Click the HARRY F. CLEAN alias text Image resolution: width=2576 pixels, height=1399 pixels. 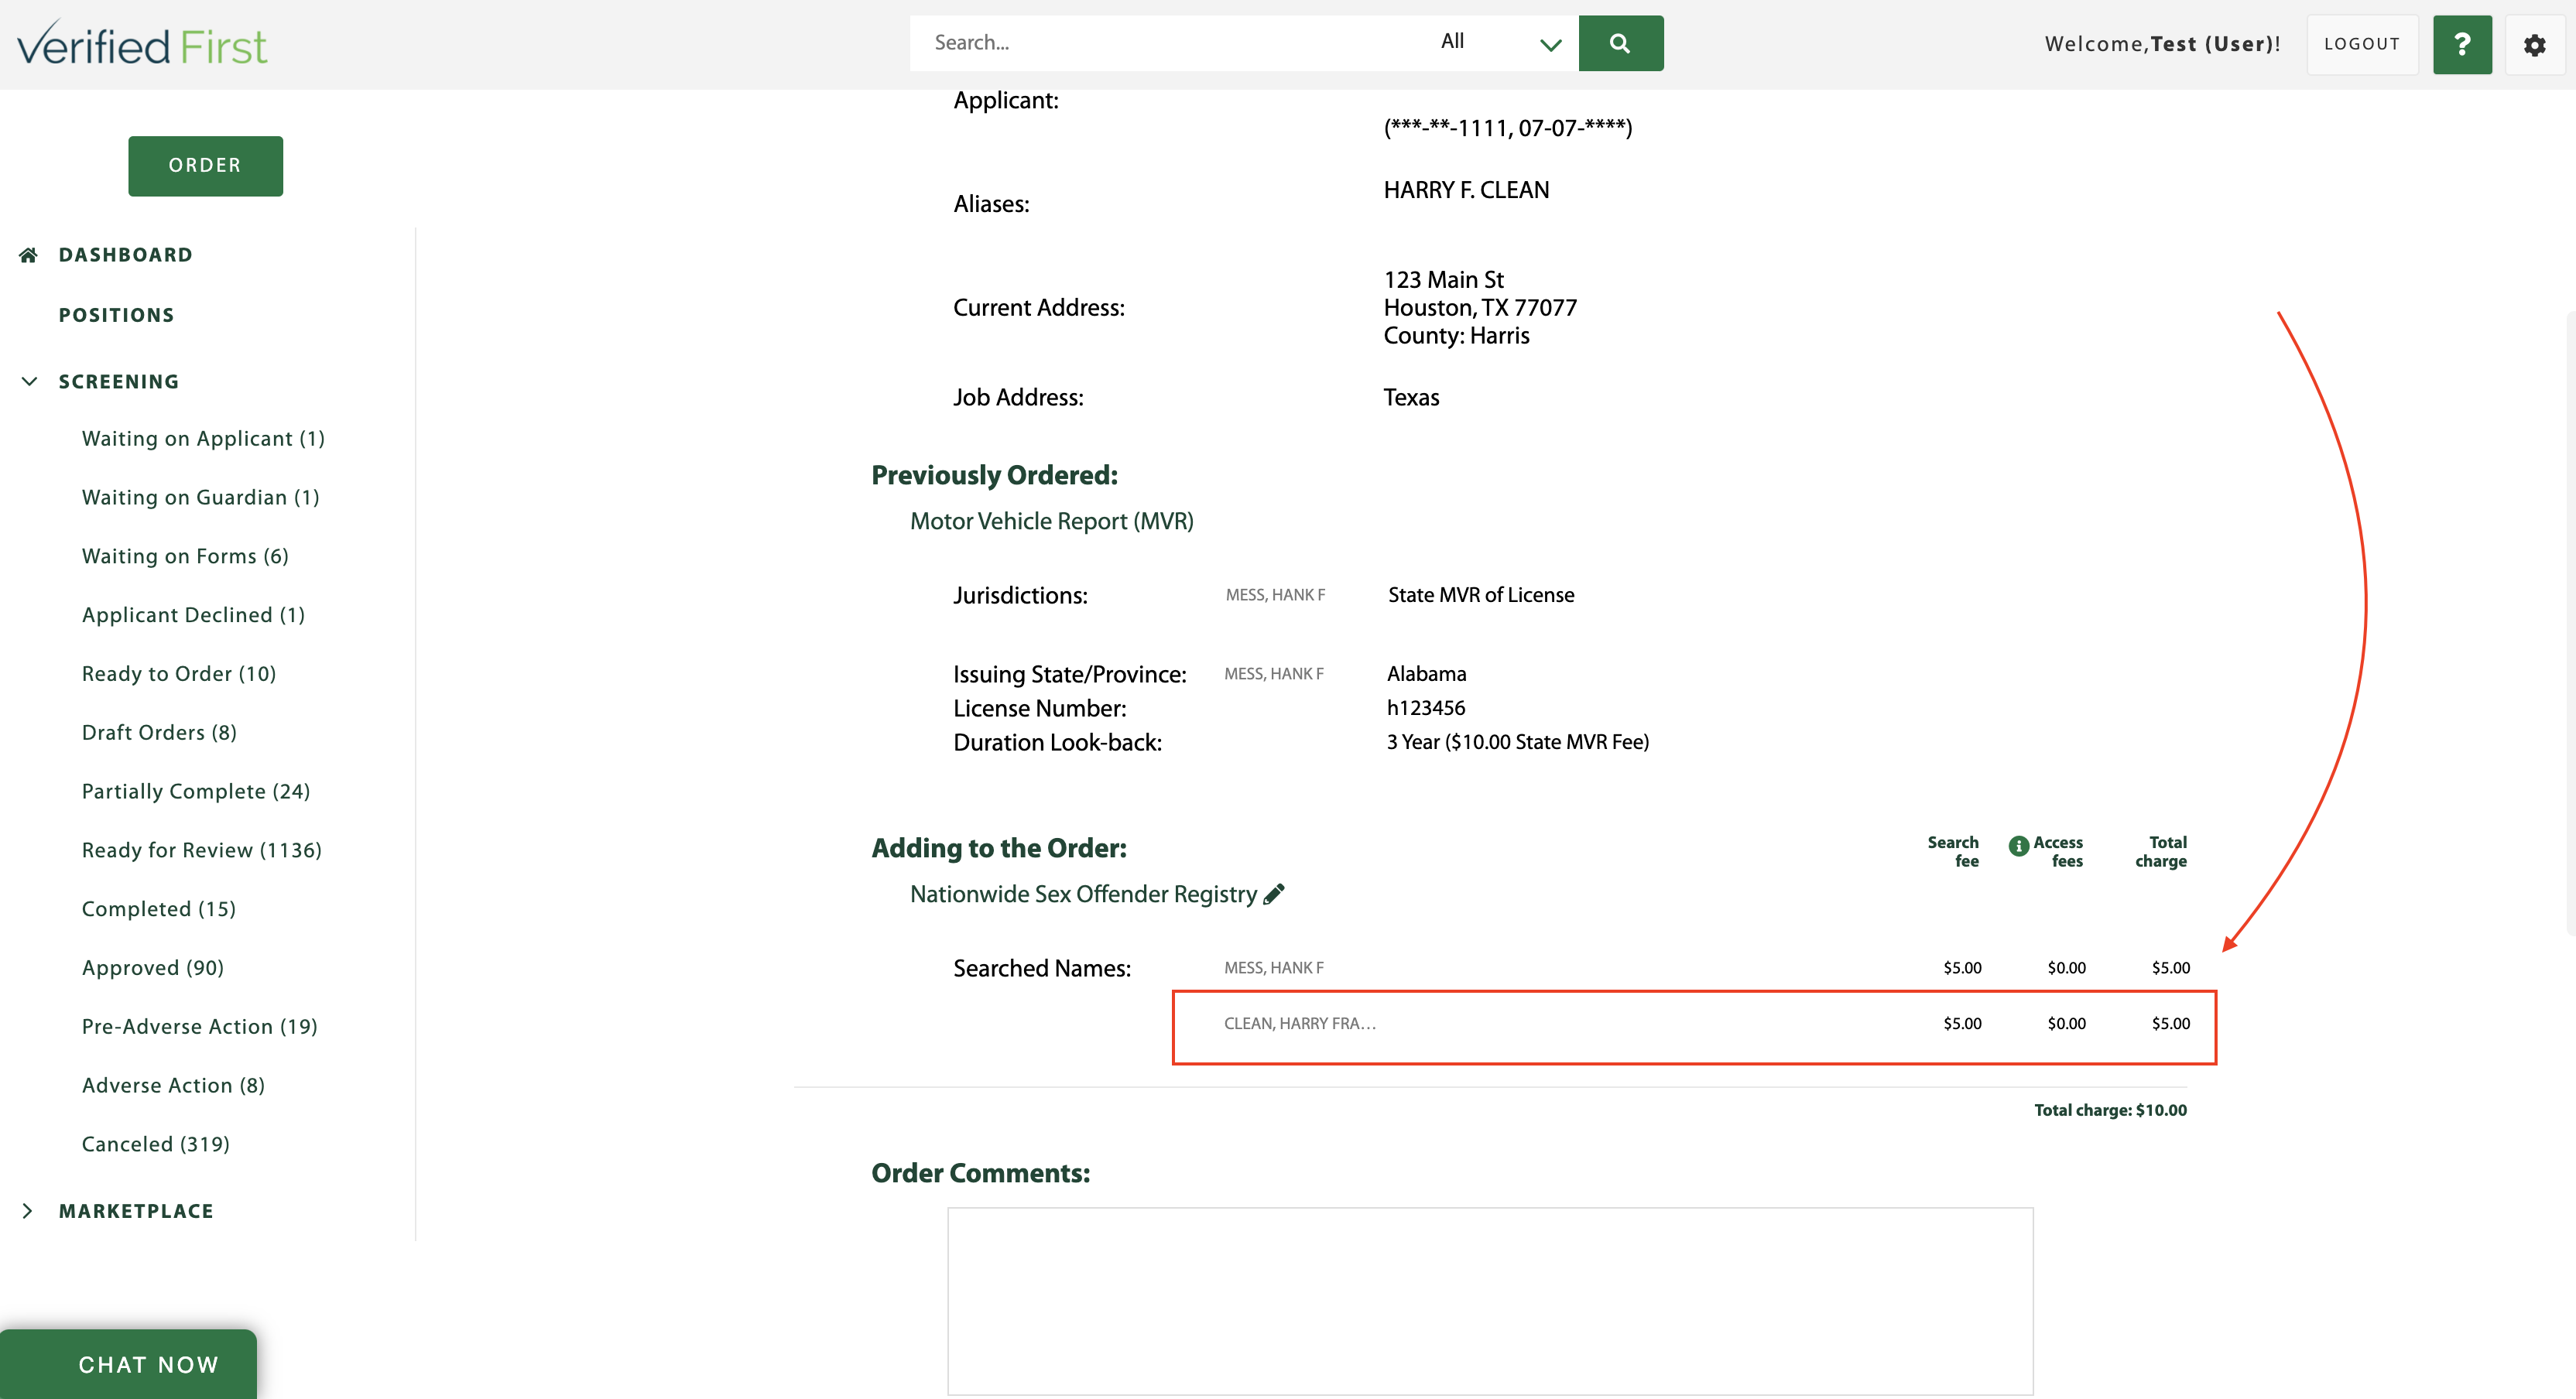[x=1466, y=190]
